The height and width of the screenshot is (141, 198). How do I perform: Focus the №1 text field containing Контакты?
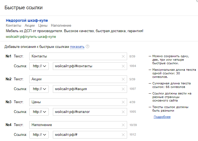pyautogui.click(x=78, y=56)
